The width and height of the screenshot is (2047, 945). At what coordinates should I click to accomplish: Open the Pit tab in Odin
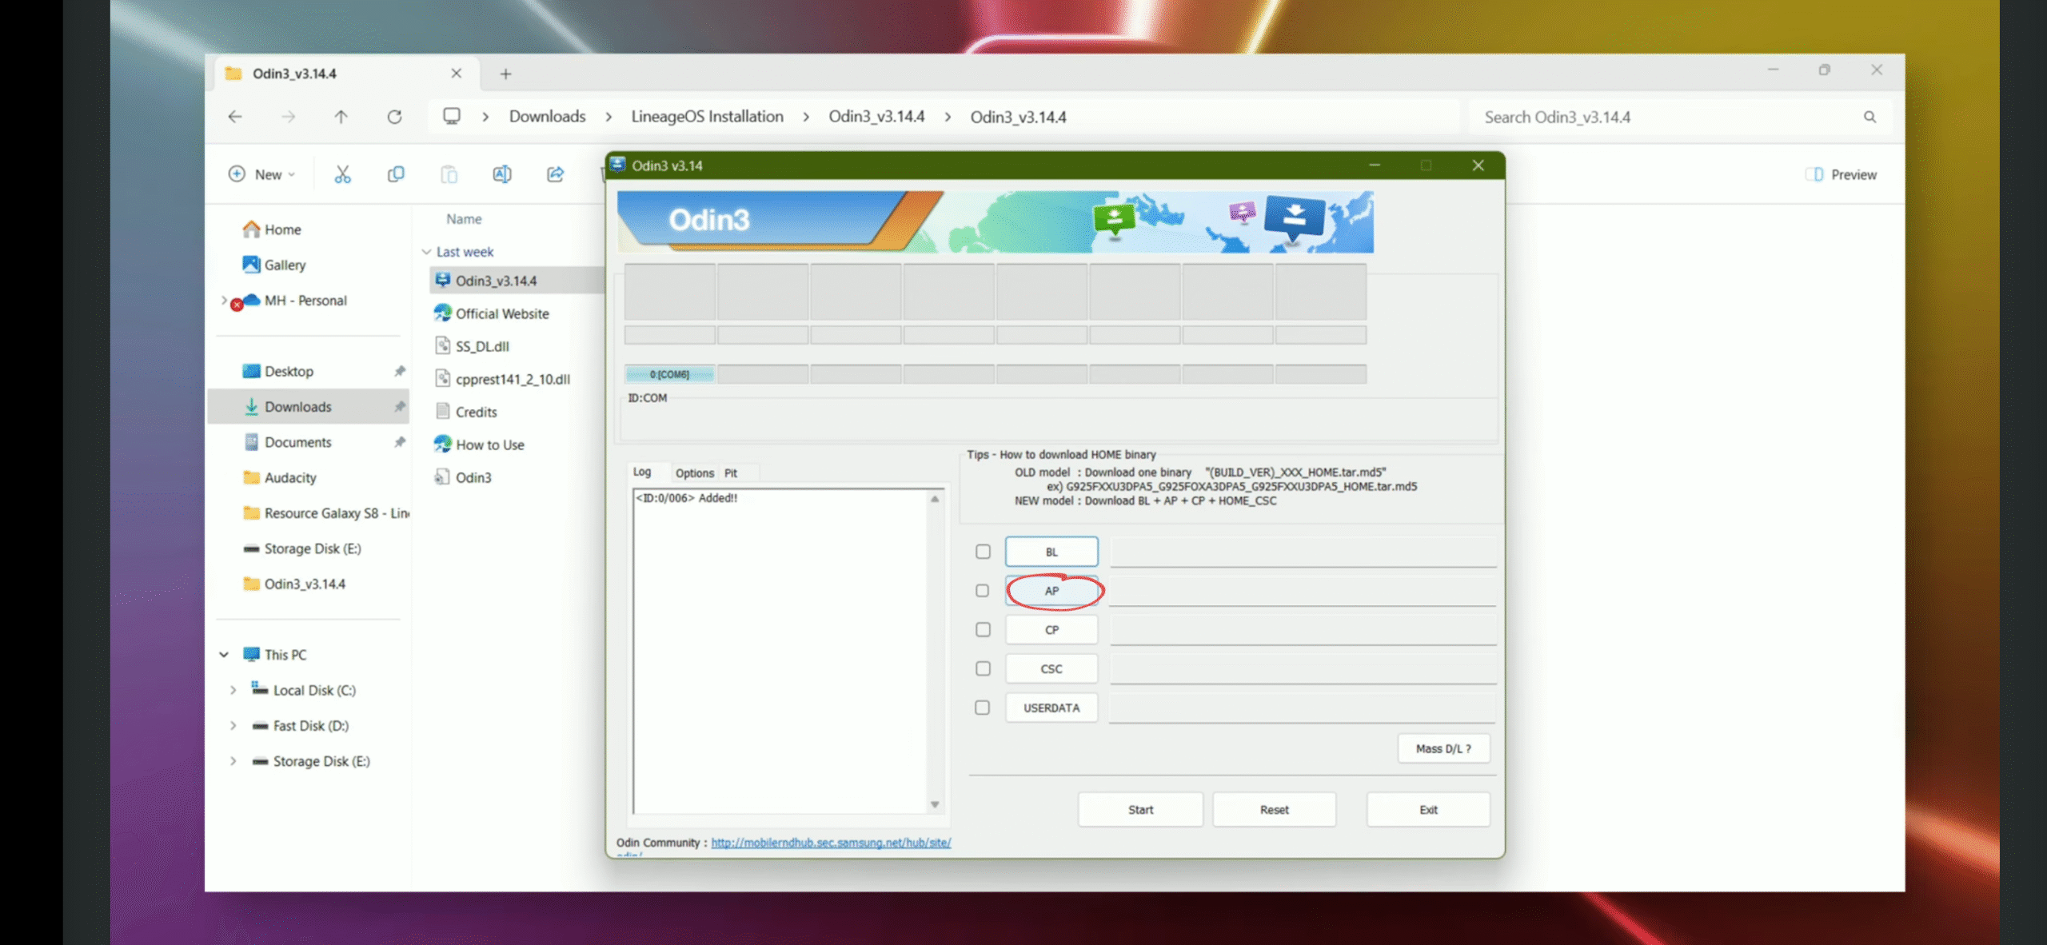pyautogui.click(x=731, y=473)
